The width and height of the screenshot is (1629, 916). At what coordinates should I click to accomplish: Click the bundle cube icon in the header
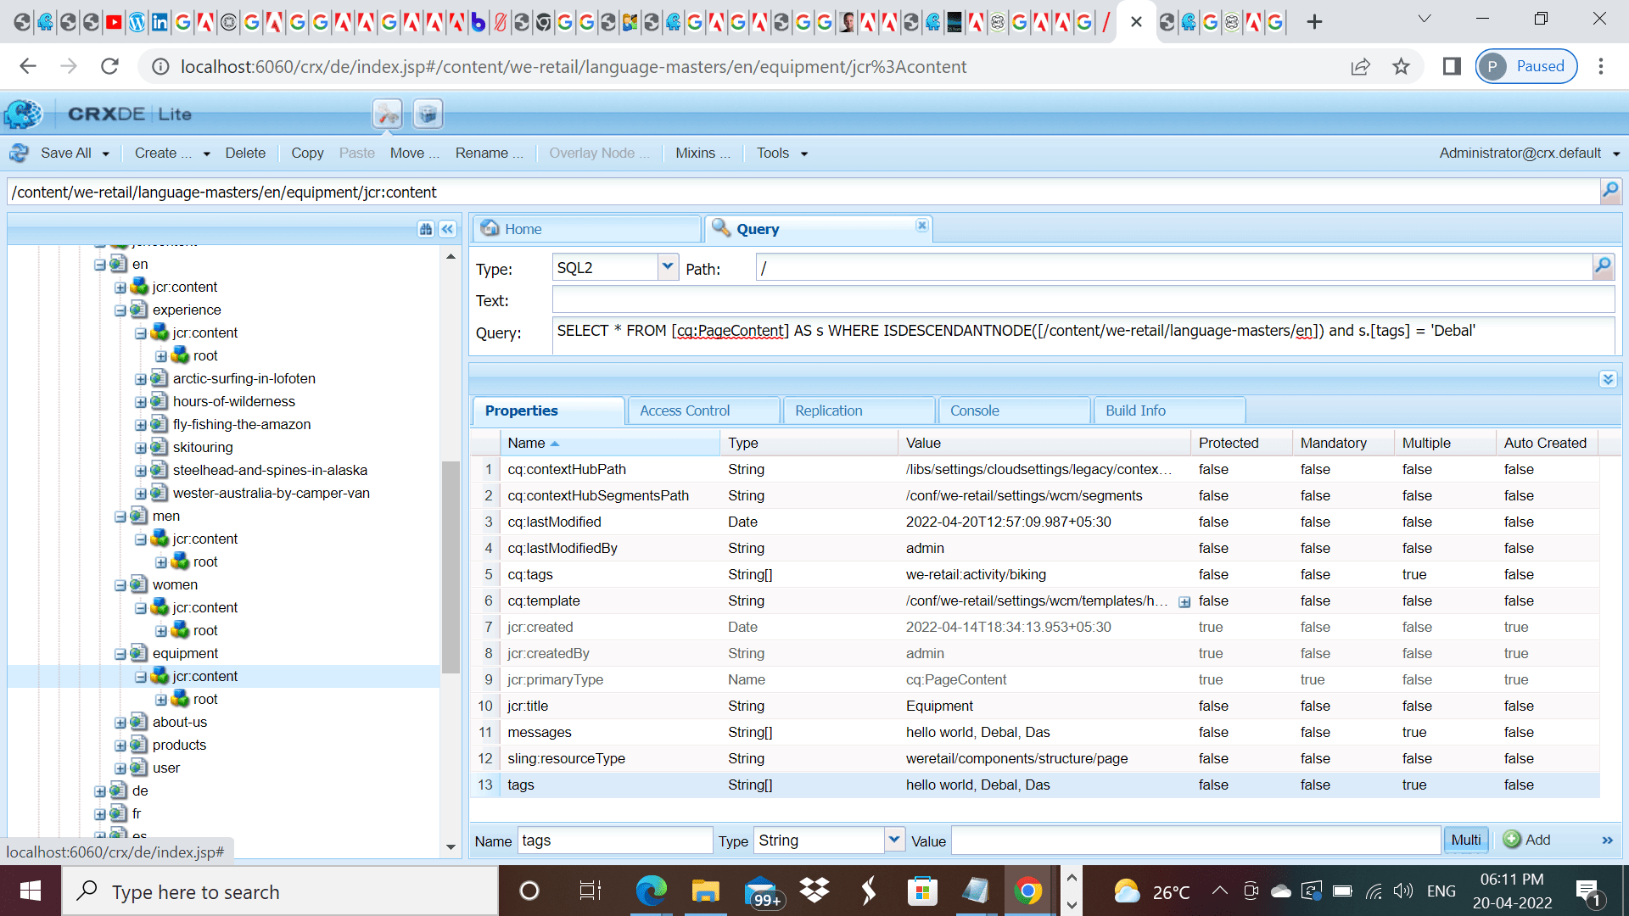tap(428, 113)
